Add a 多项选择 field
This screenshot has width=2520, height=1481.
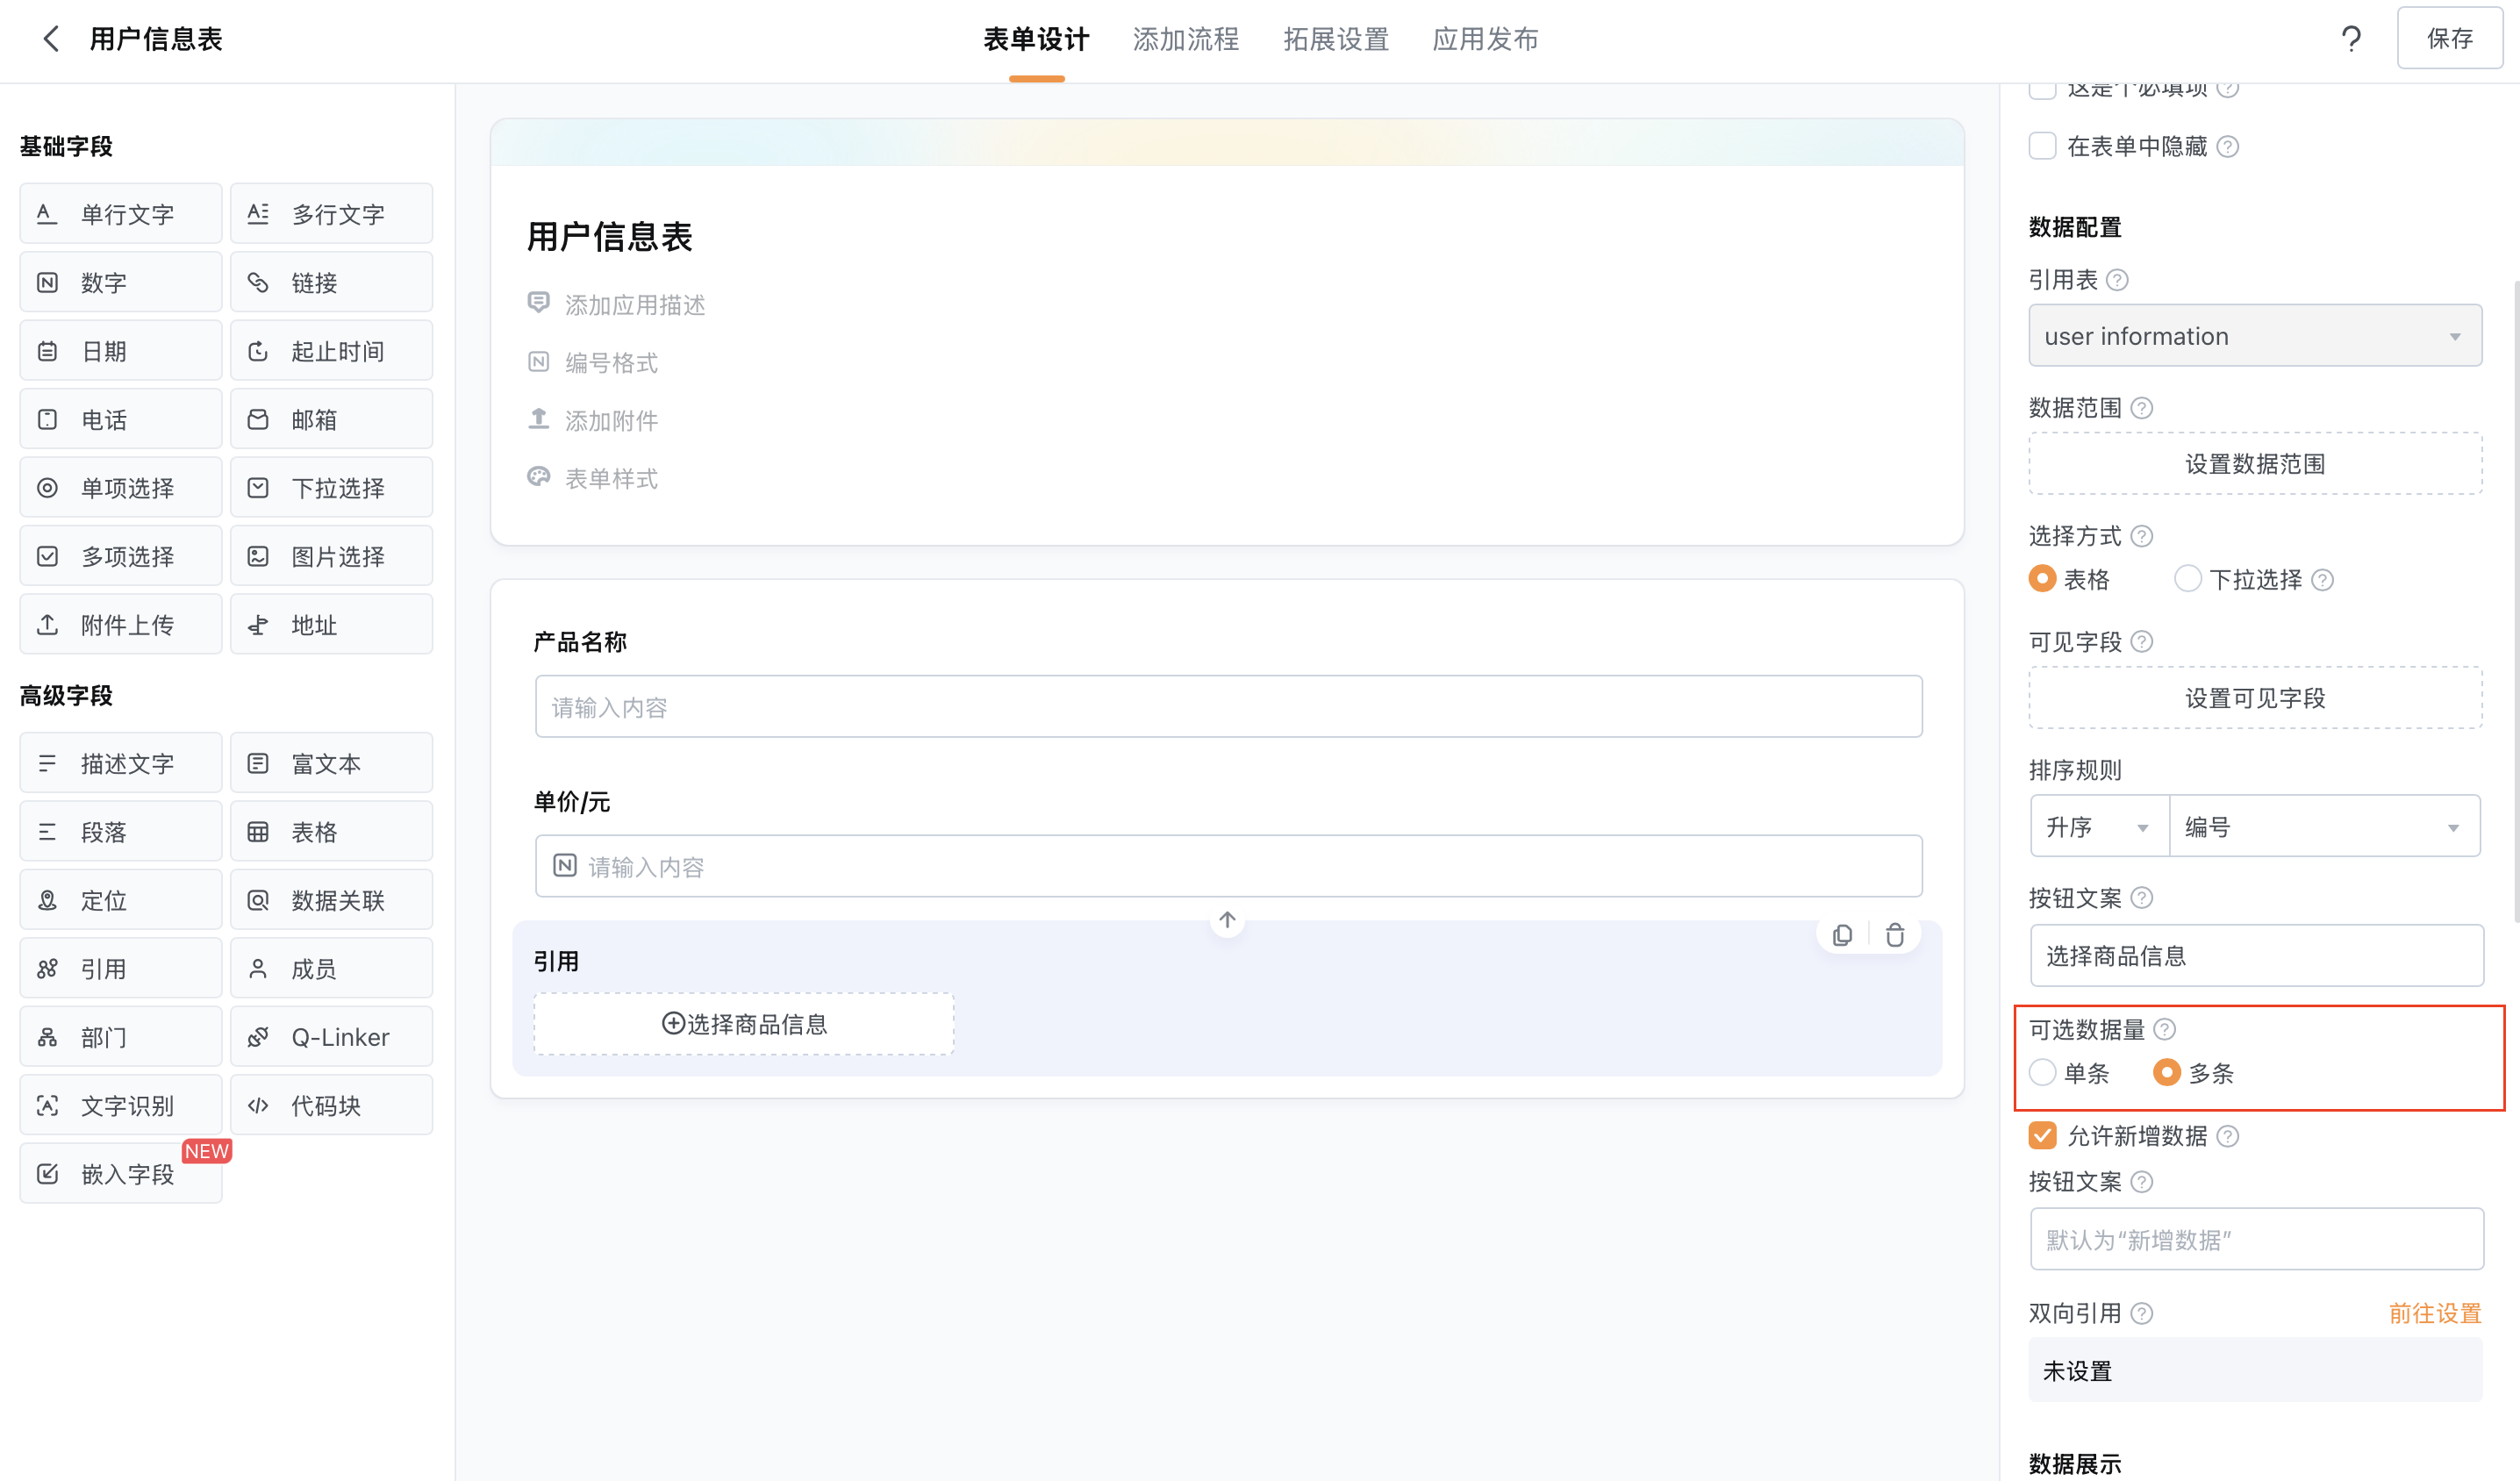pos(121,556)
